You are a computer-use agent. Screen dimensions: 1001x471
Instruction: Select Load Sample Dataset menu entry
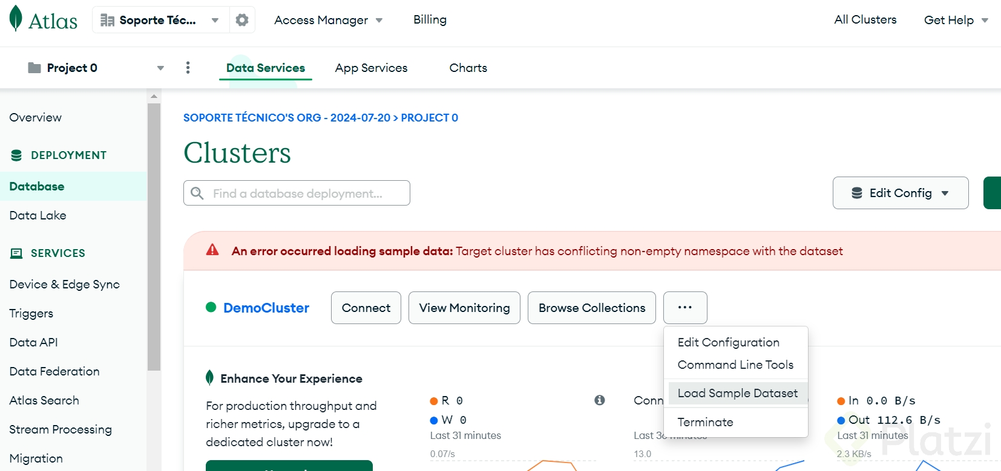(x=737, y=393)
